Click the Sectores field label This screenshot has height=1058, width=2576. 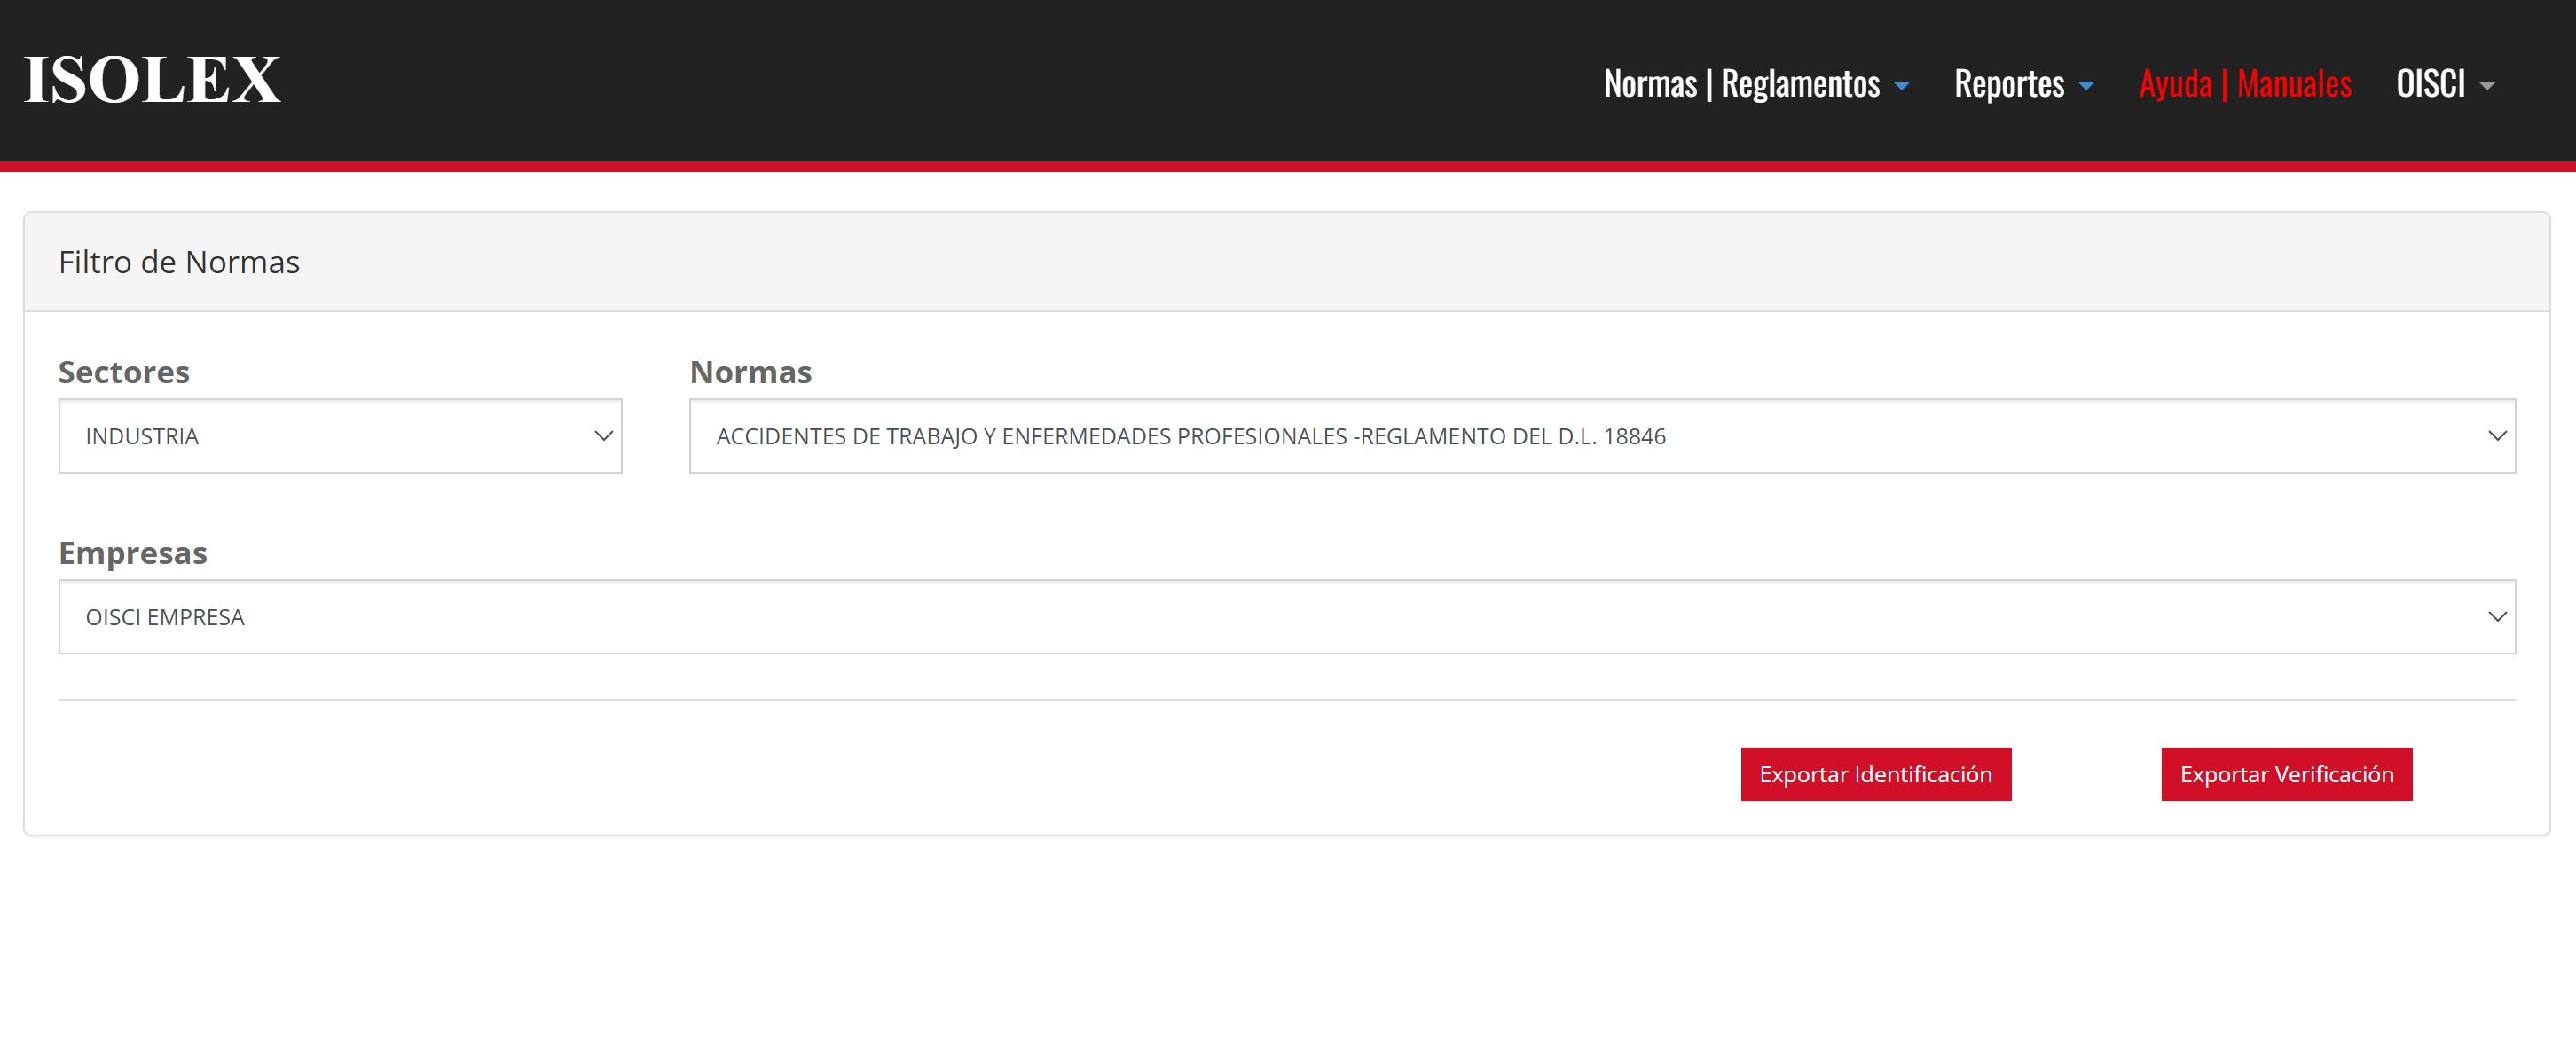tap(124, 372)
